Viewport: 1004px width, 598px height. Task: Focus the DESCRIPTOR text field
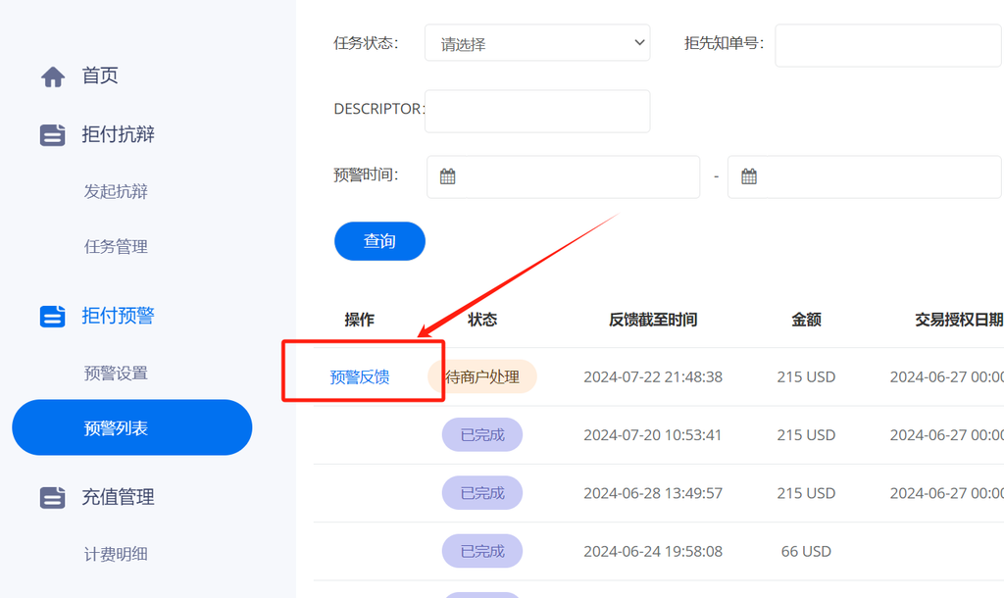pyautogui.click(x=537, y=112)
